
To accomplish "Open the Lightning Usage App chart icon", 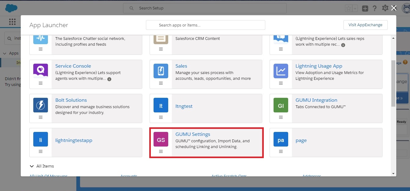I will [281, 71].
